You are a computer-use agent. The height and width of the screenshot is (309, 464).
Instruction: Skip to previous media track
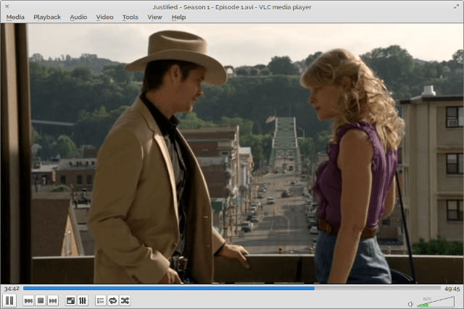click(28, 301)
